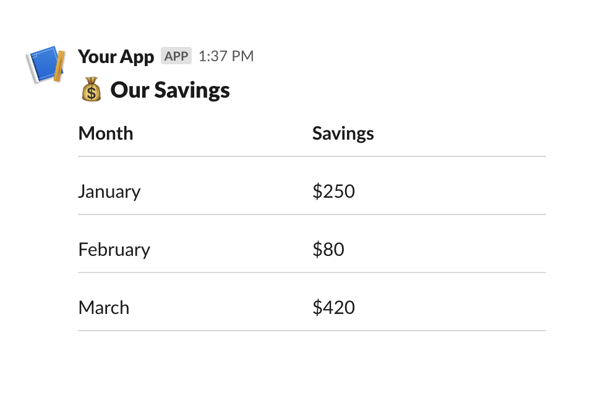Click the gray APP badge
Image resolution: width=590 pixels, height=398 pixels.
click(176, 56)
